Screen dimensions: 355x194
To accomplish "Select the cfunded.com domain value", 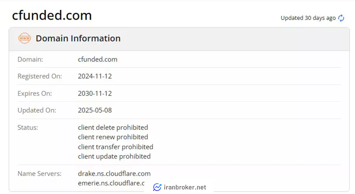I will (97, 59).
